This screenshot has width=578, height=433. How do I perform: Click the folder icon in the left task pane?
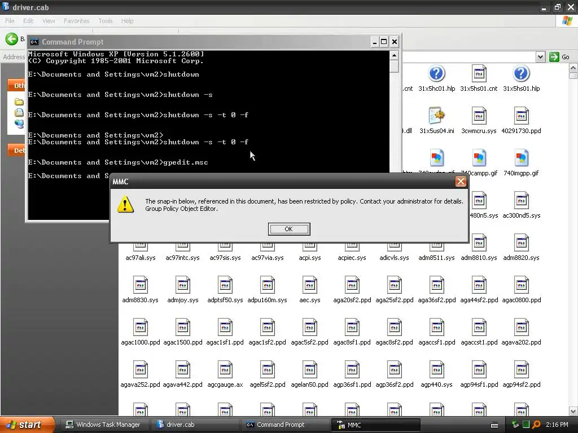pyautogui.click(x=19, y=102)
